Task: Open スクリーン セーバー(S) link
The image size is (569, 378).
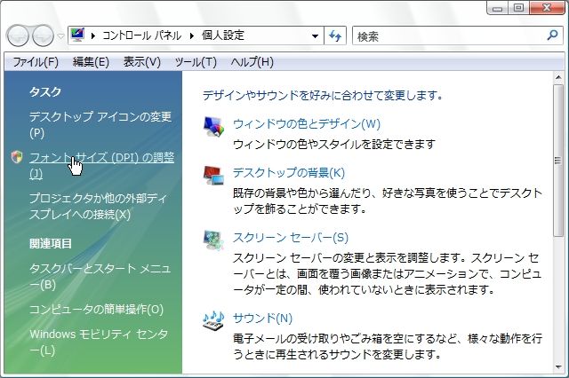Action: tap(291, 238)
